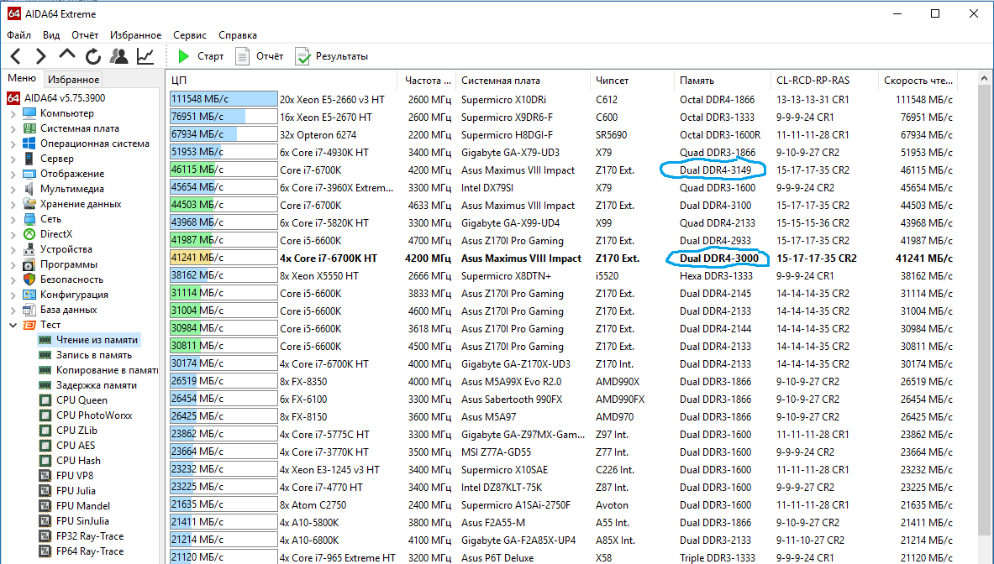Select the orange 41241 МБ/с result bar
The width and height of the screenshot is (994, 564).
[x=224, y=258]
